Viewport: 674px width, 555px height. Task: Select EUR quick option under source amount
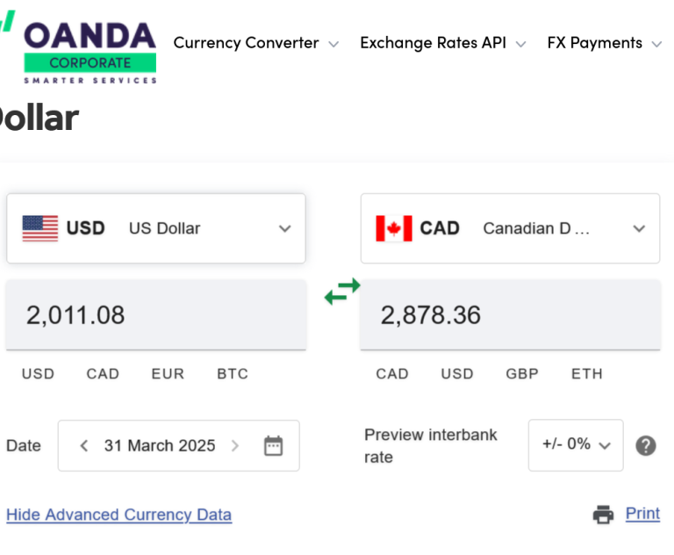coord(168,373)
